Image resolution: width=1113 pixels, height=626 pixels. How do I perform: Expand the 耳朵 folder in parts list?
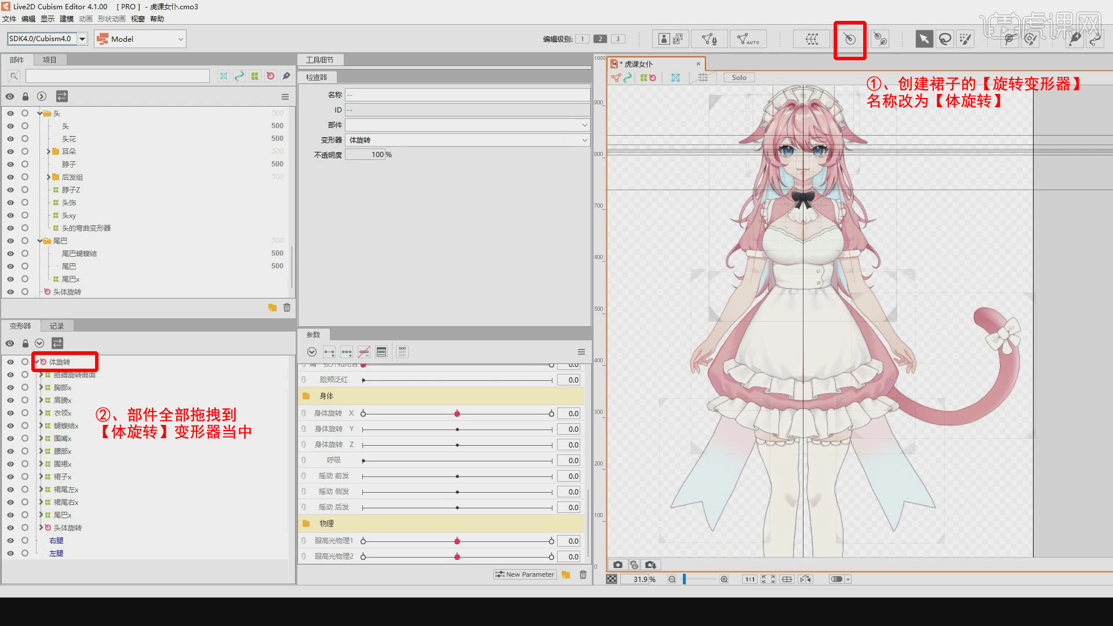coord(49,151)
